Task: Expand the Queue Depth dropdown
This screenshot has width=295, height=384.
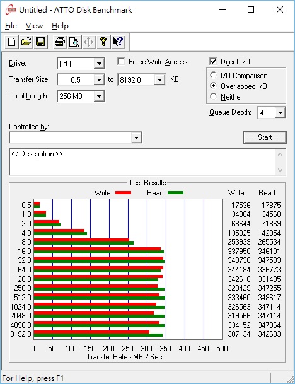Action: pyautogui.click(x=280, y=113)
